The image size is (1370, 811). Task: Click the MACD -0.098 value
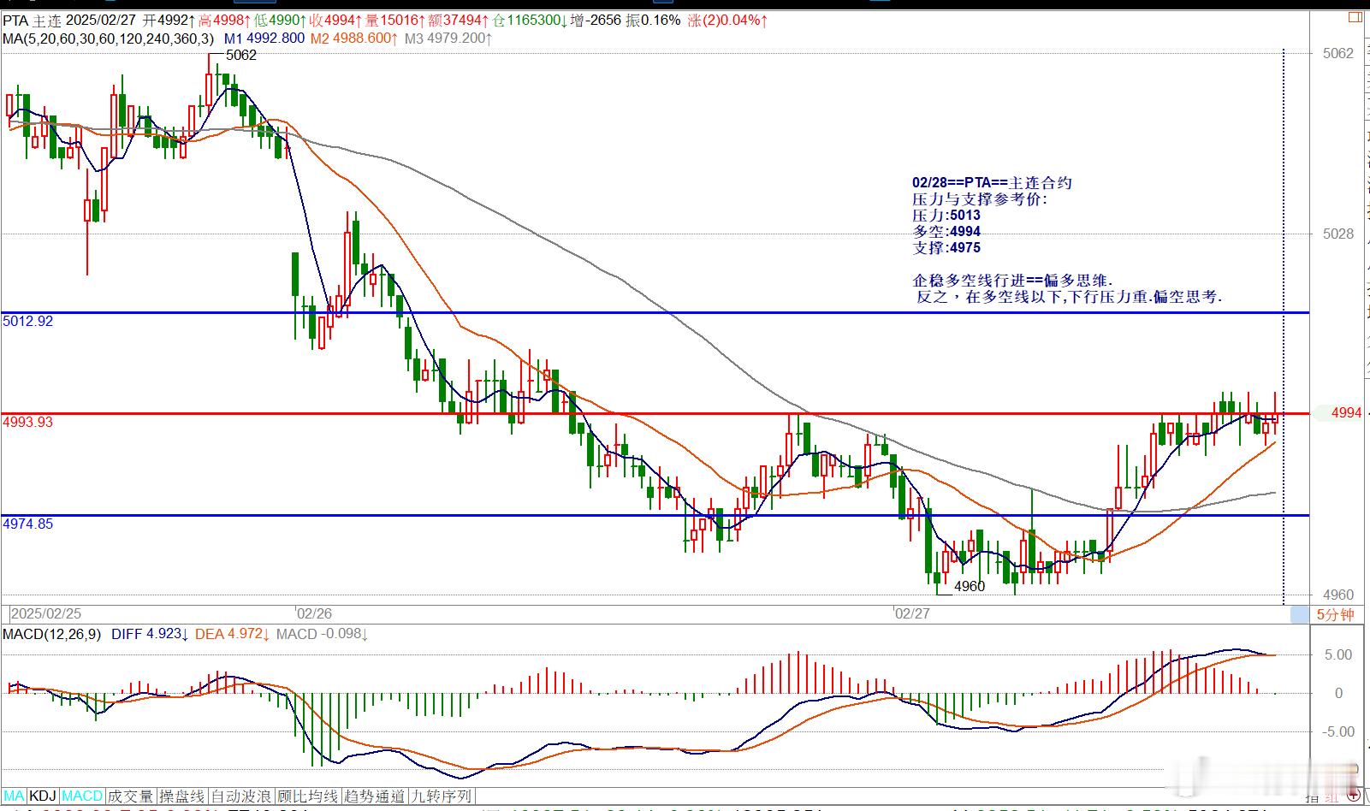pyautogui.click(x=322, y=634)
